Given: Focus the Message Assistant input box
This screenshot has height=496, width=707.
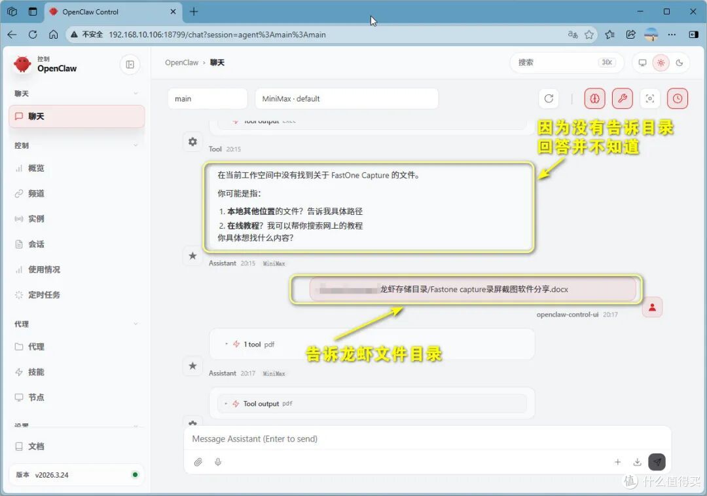Looking at the screenshot, I should click(427, 439).
